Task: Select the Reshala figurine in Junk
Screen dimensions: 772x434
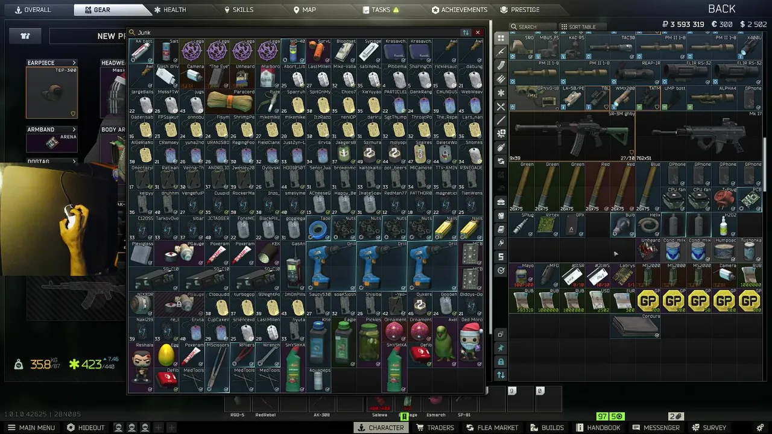Action: [x=142, y=368]
